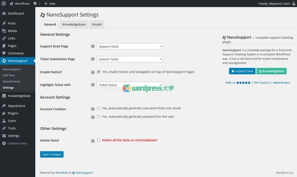The height and width of the screenshot is (177, 297).
Task: Click the Appearance brush icon
Action: 4,106
